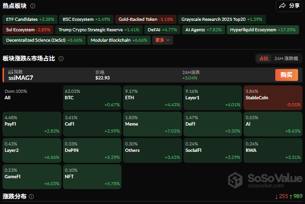305x204 pixels.
Task: Click the +3.04% 24H change value
Action: click(190, 78)
